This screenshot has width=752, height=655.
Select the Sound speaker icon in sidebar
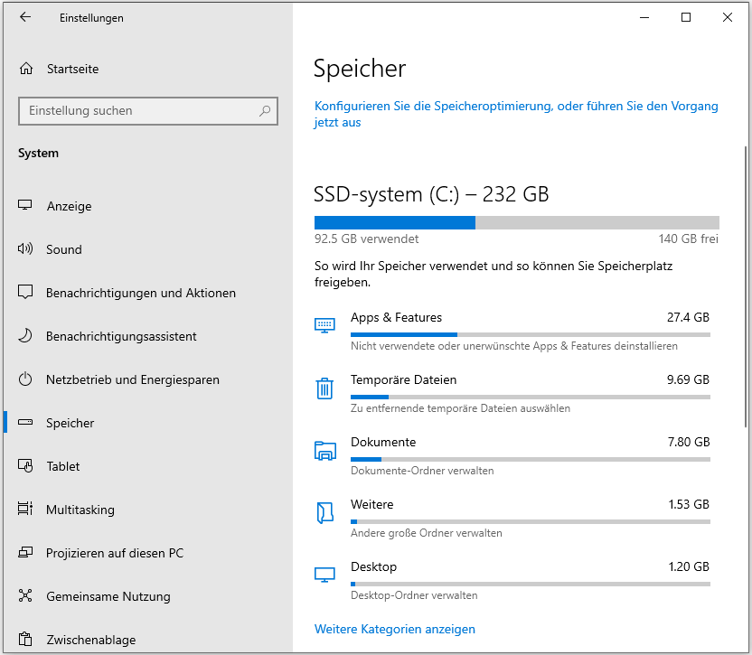click(25, 249)
